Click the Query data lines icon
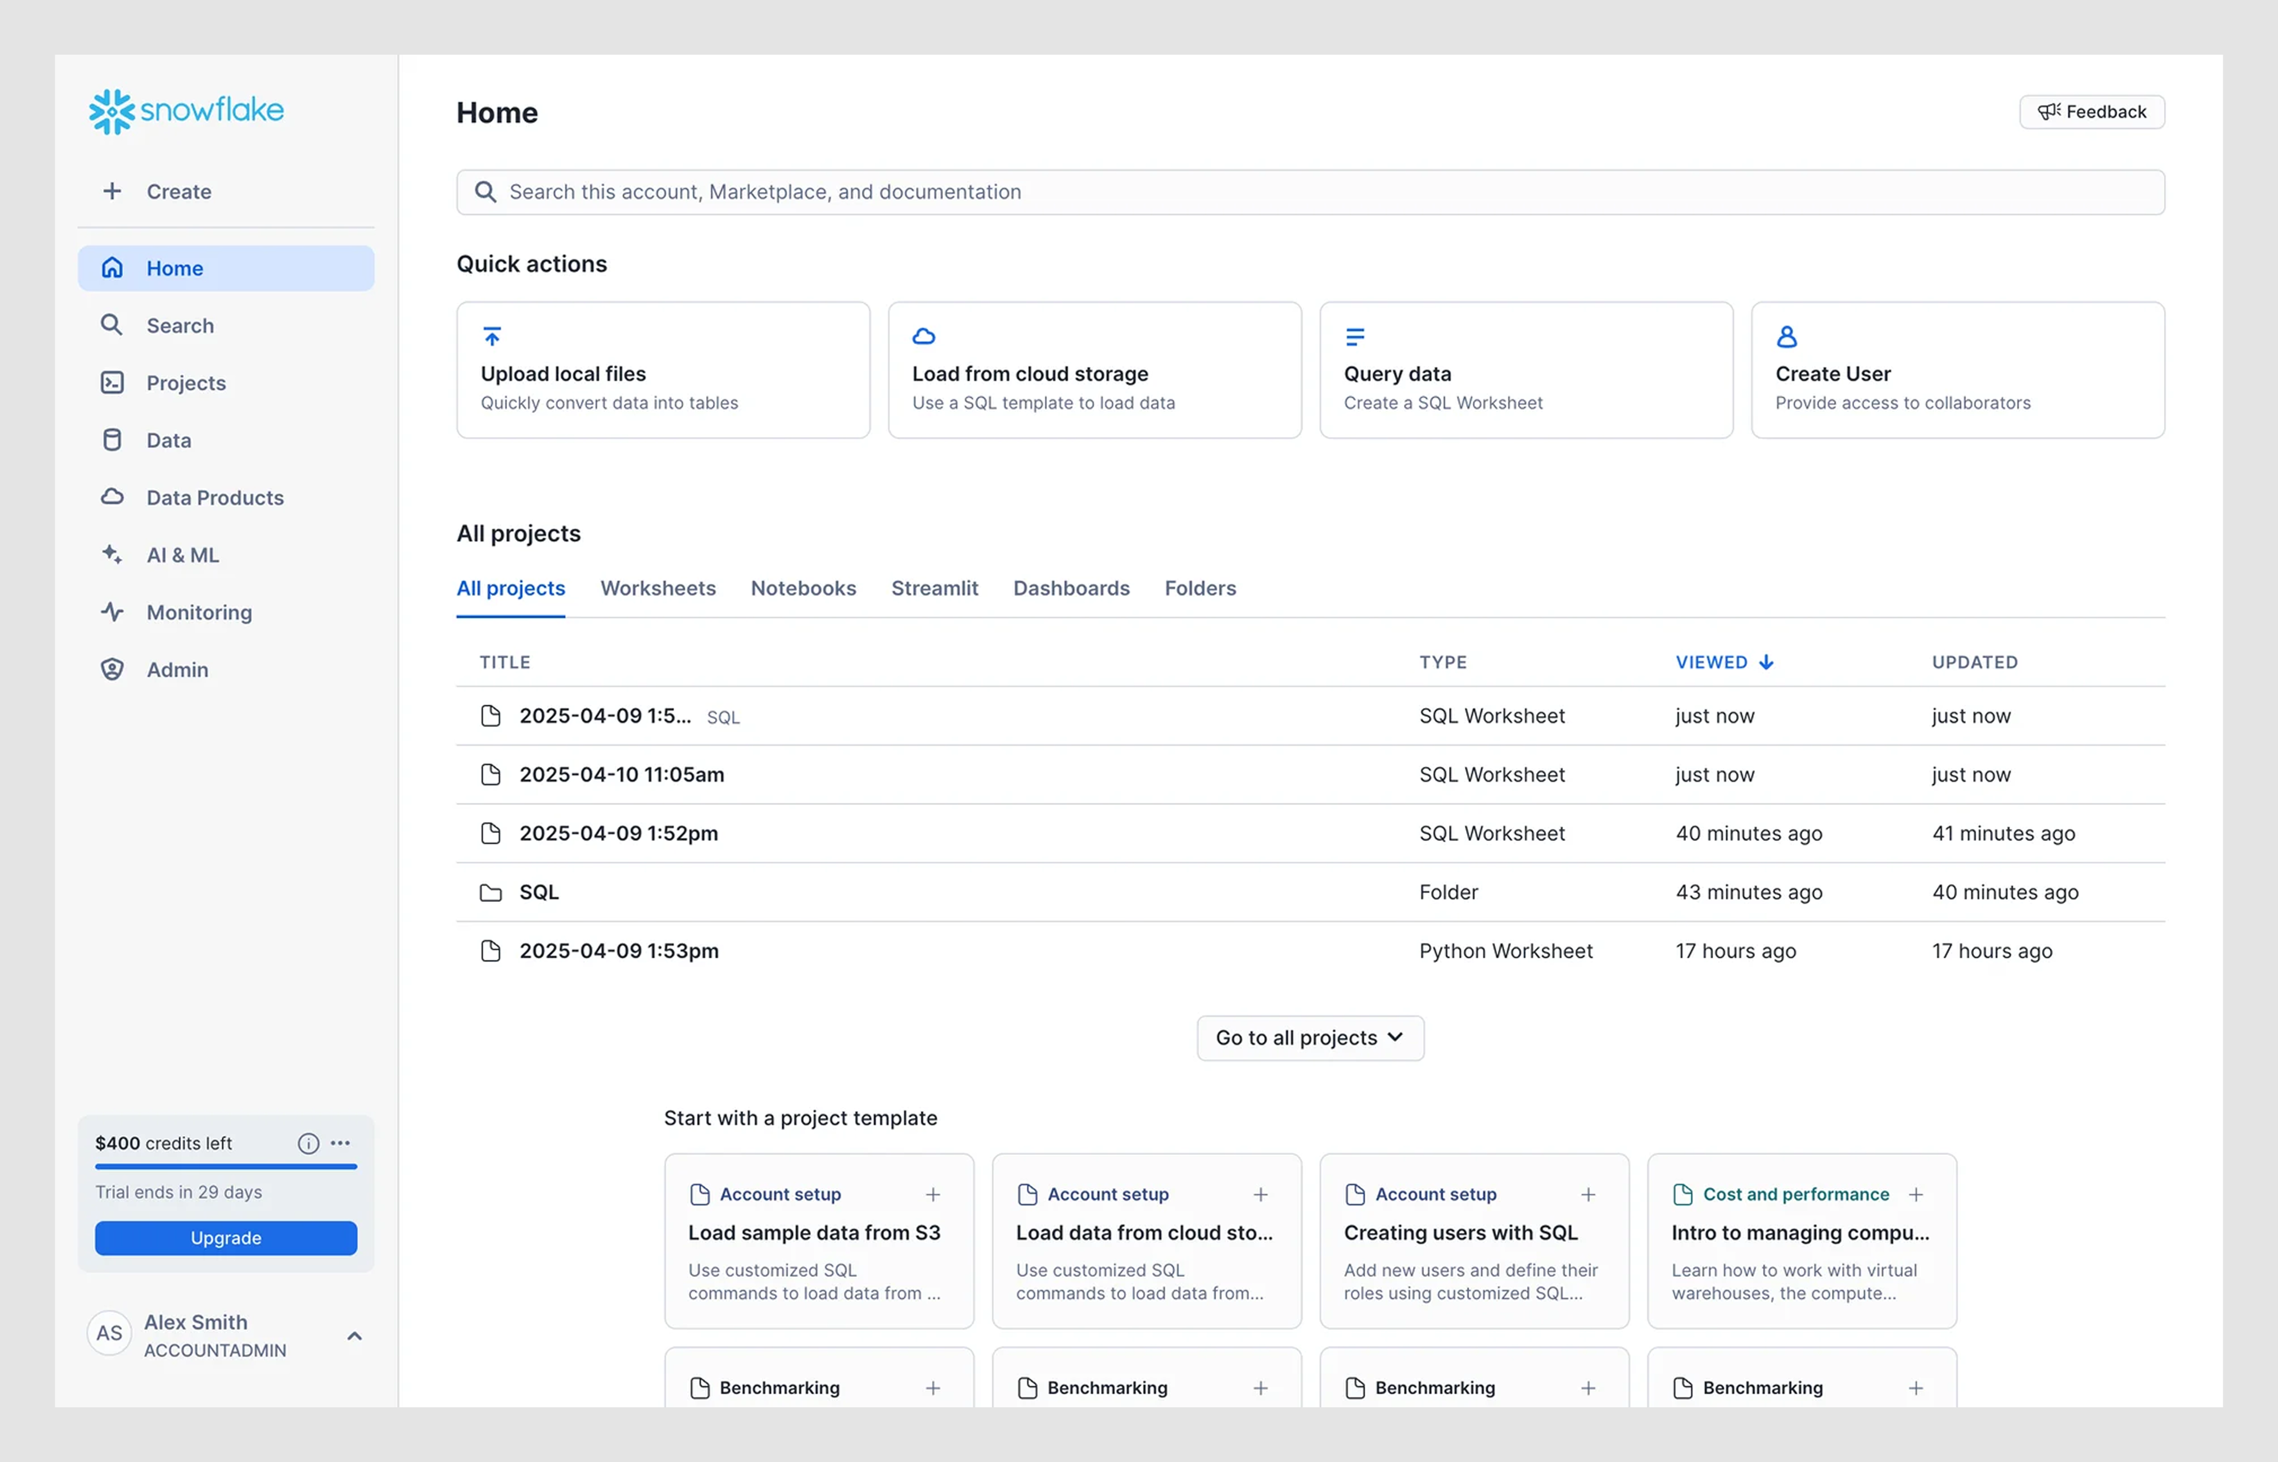Image resolution: width=2278 pixels, height=1462 pixels. [1354, 336]
